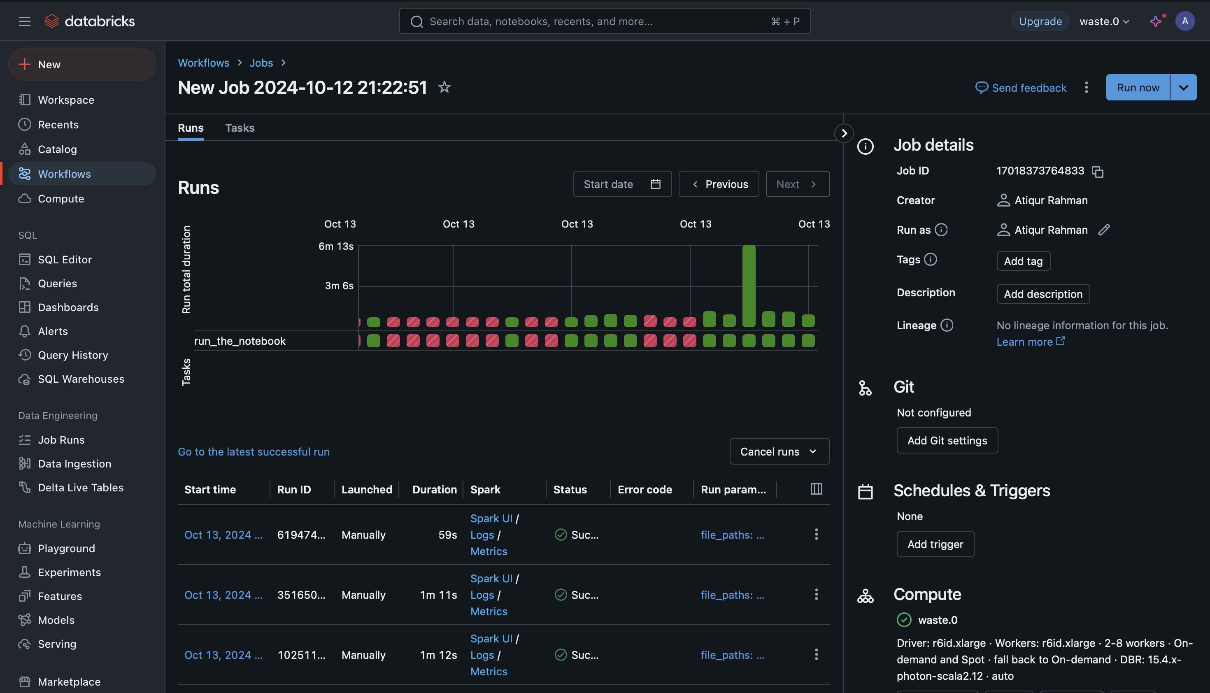The image size is (1210, 693).
Task: Open Features in the sidebar
Action: point(82,596)
